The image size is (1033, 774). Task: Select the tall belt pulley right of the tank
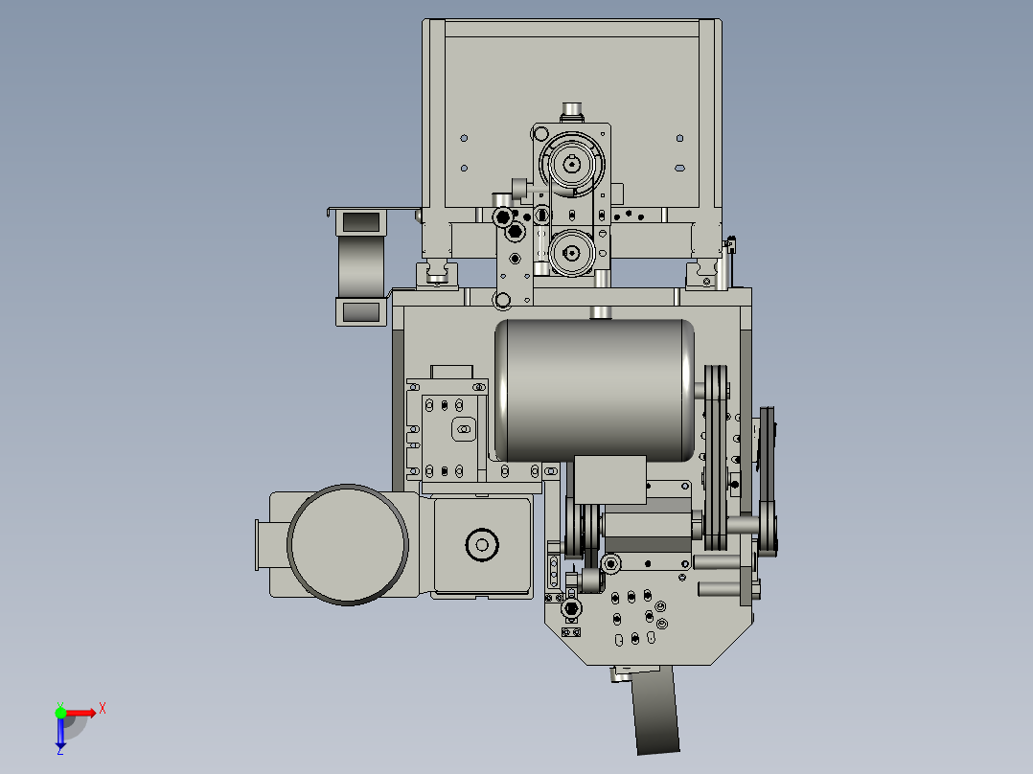[x=716, y=458]
